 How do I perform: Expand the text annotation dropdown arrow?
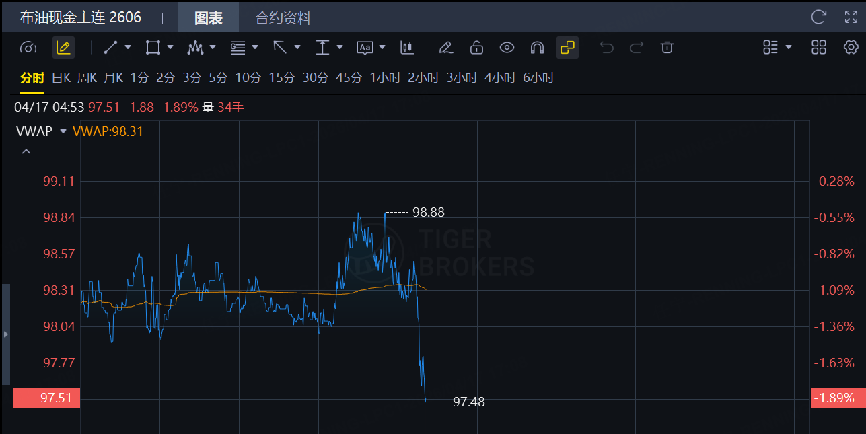pyautogui.click(x=382, y=48)
